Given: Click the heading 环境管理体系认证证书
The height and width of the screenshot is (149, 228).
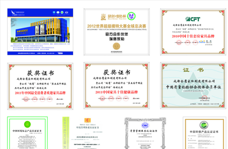Looking at the screenshot, I should 87,127.
